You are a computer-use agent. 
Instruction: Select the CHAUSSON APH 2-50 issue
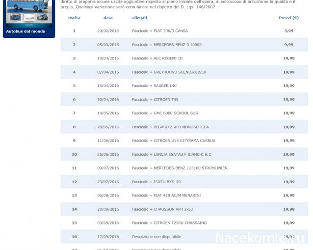point(162,209)
